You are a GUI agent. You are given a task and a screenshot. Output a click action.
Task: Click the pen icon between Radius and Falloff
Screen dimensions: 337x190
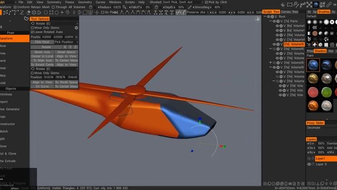124,7
